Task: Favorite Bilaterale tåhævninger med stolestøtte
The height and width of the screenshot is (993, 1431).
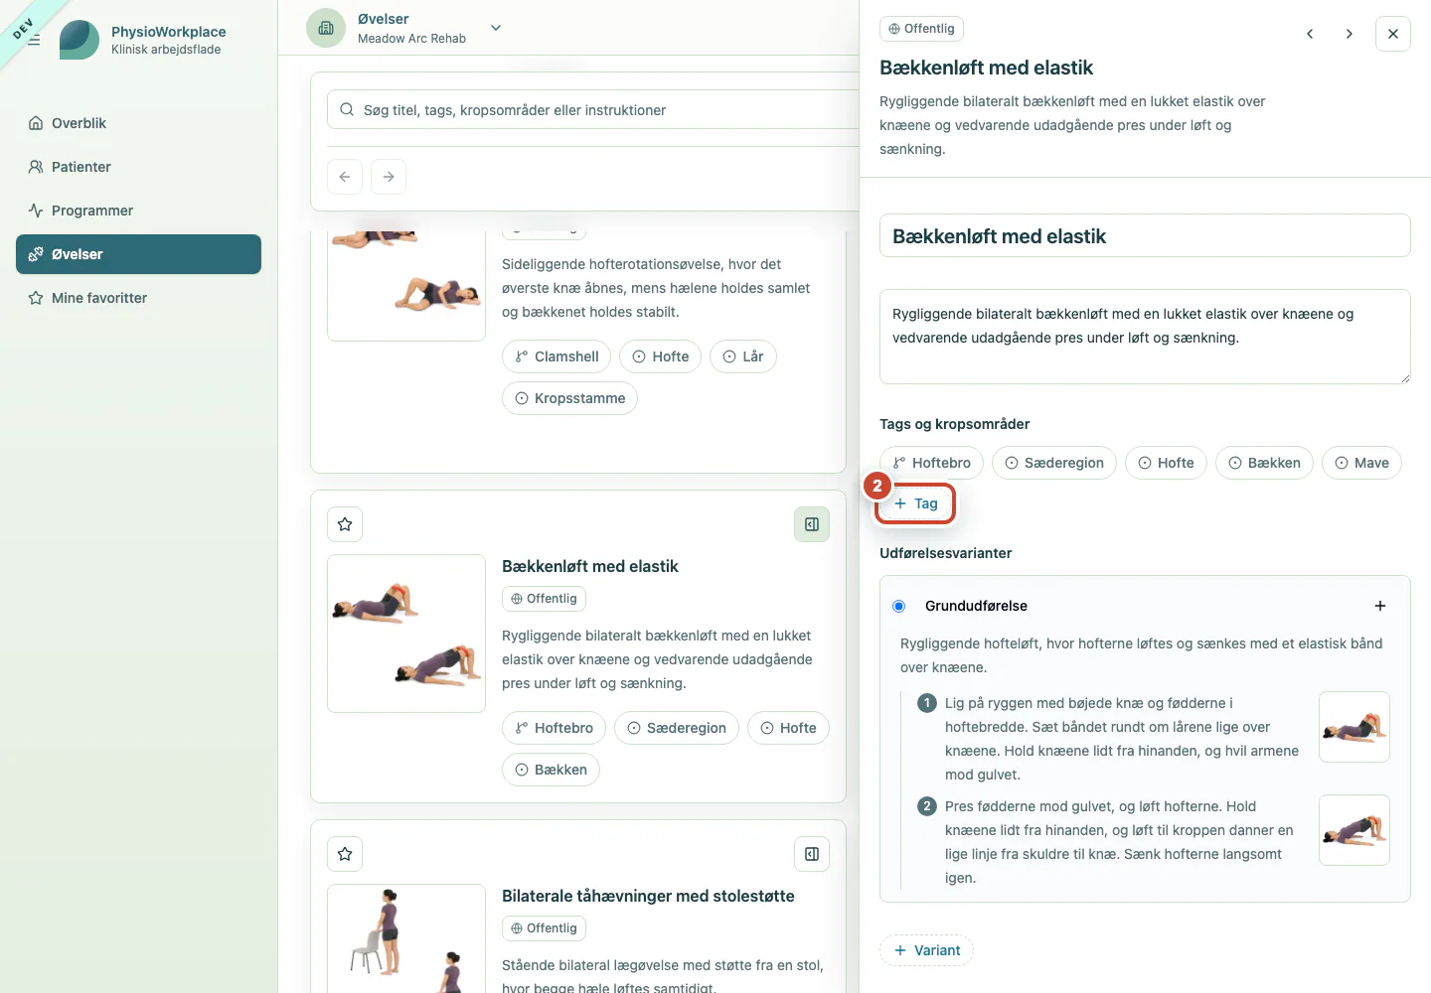Action: coord(345,854)
